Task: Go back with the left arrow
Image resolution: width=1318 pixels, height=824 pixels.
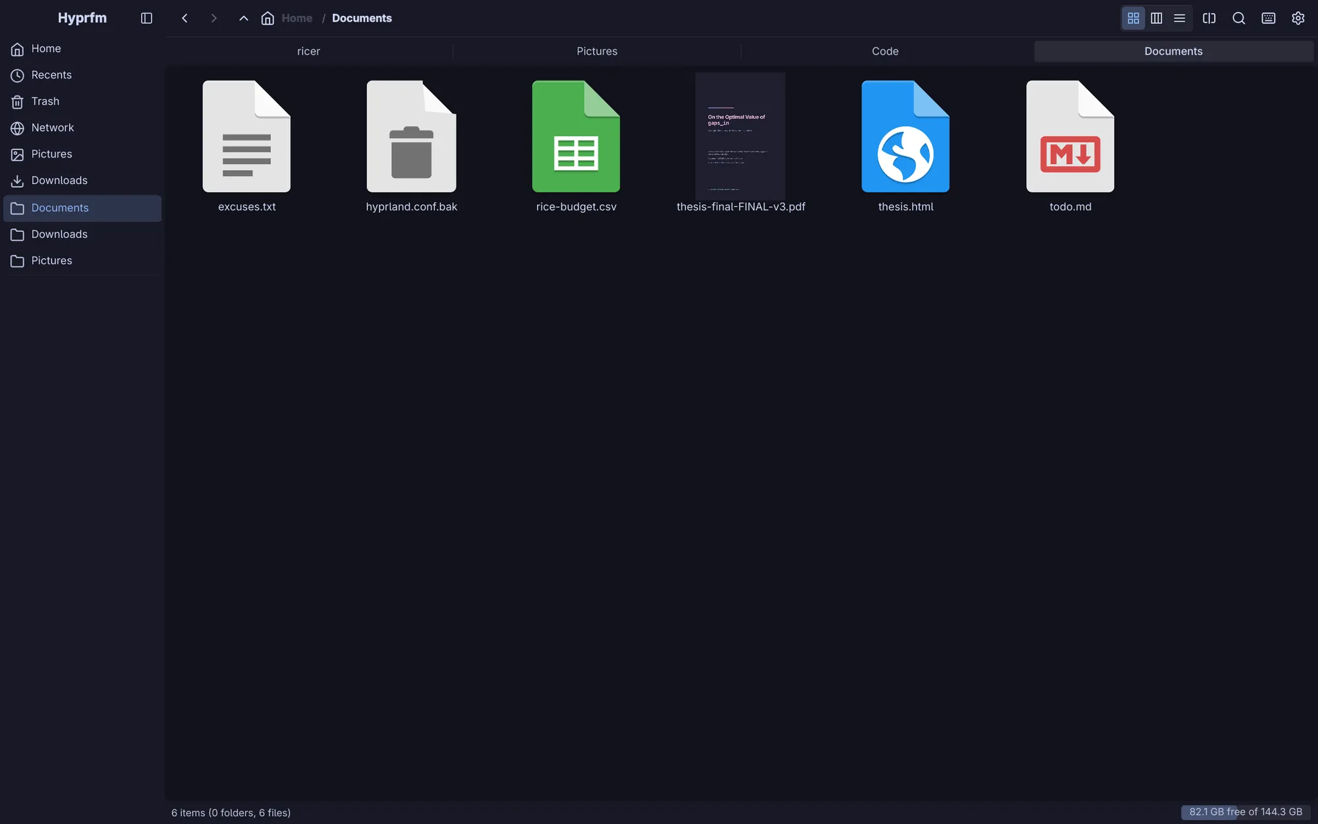Action: [185, 18]
